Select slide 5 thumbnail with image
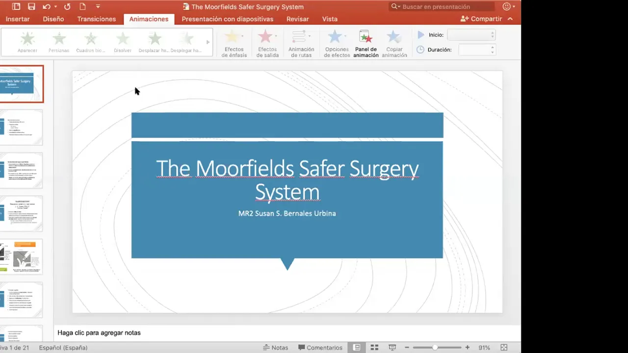Screen dimensions: 628x353 click(21, 256)
